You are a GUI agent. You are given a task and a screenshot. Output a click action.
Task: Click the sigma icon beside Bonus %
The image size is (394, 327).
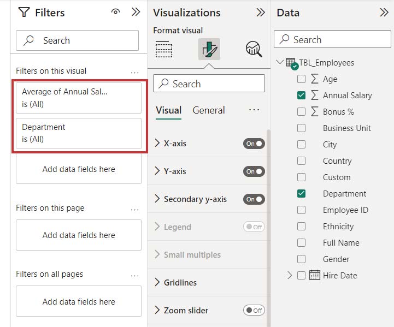click(315, 111)
